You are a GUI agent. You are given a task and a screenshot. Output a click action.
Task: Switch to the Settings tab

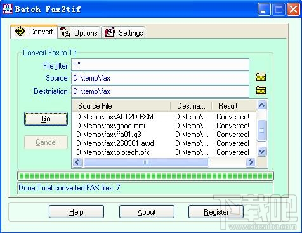(123, 33)
